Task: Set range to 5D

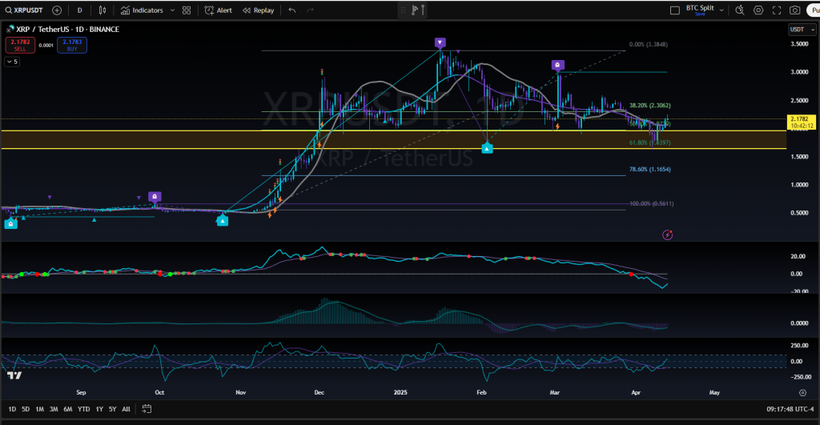Action: (26, 409)
